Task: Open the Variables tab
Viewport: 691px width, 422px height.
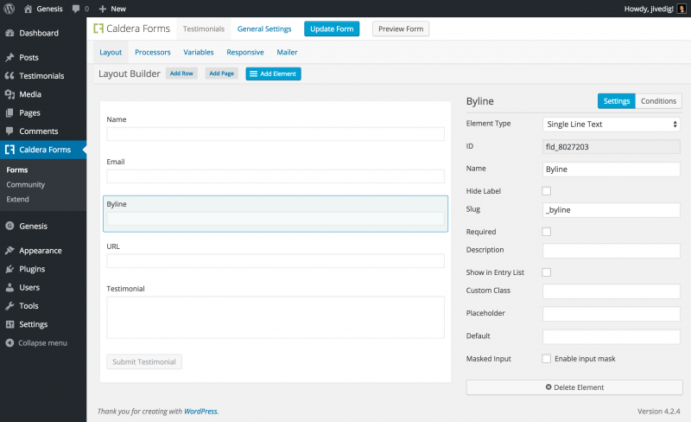Action: coord(199,52)
